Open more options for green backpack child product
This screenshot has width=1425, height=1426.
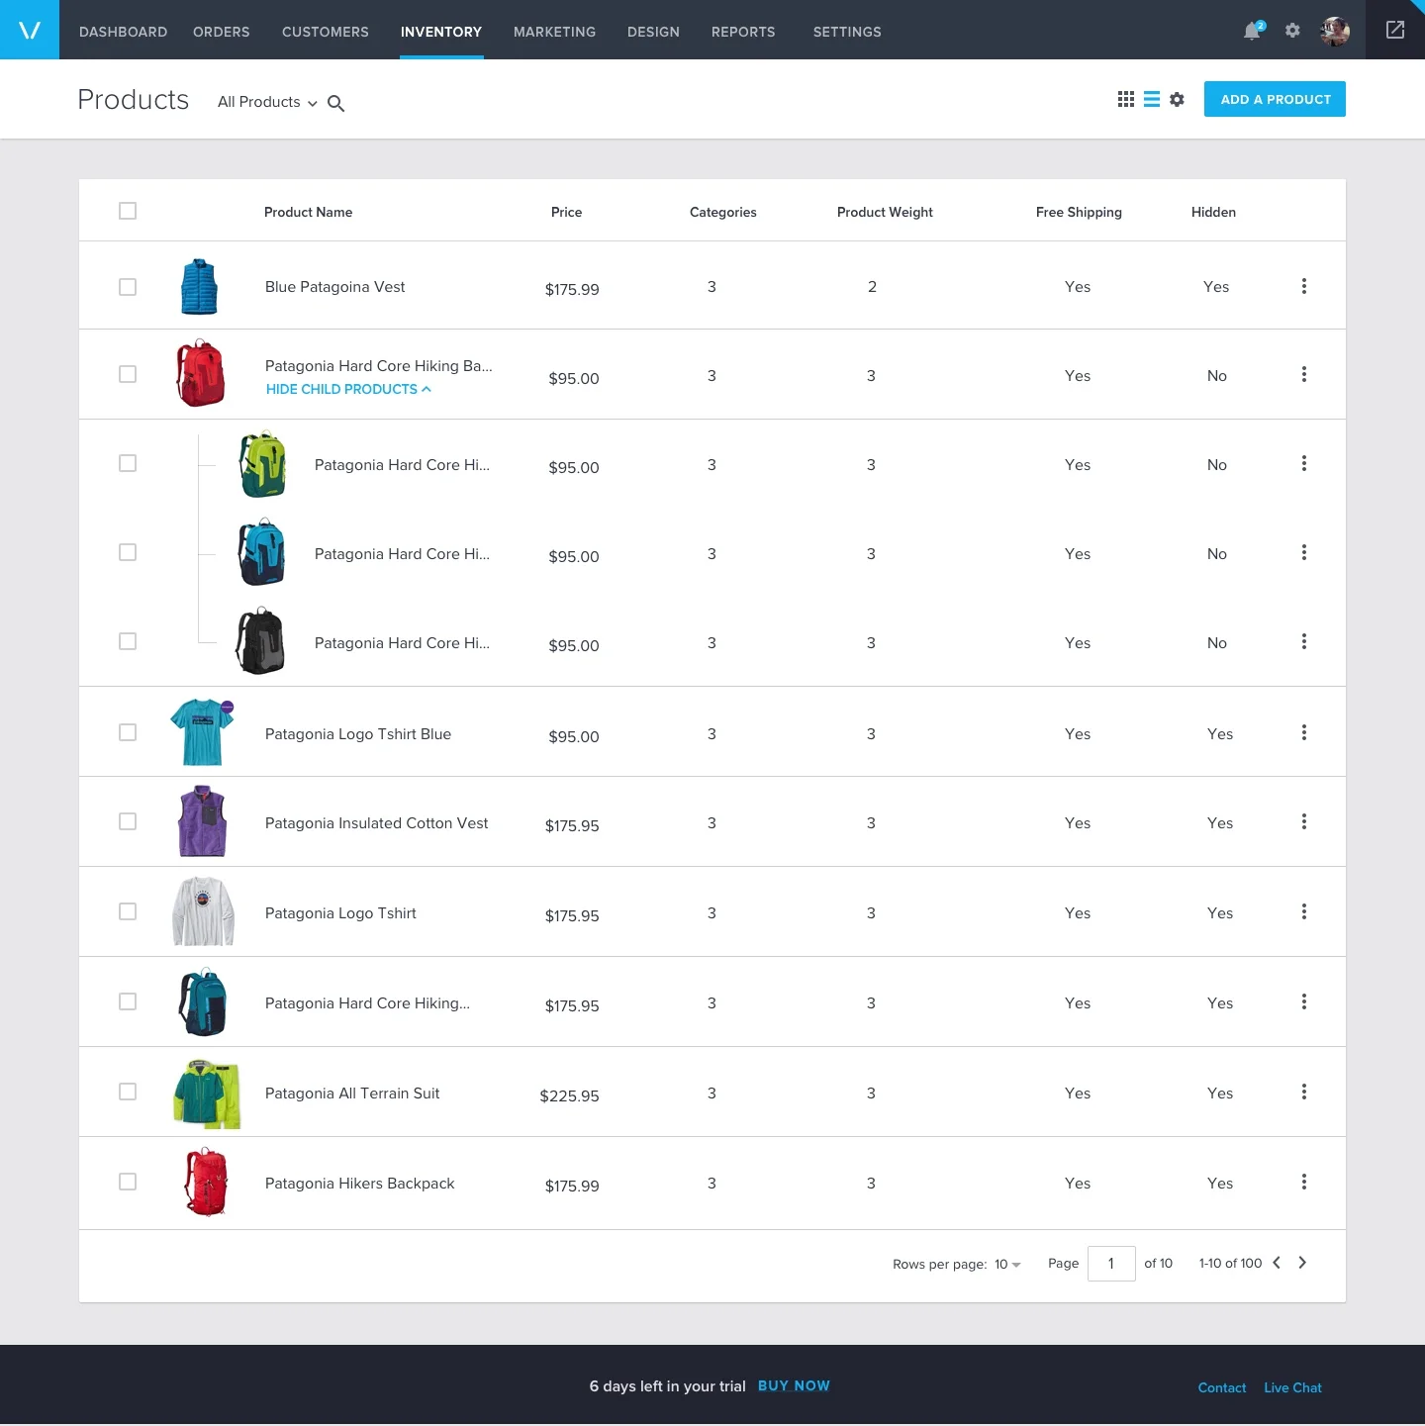[x=1304, y=463]
